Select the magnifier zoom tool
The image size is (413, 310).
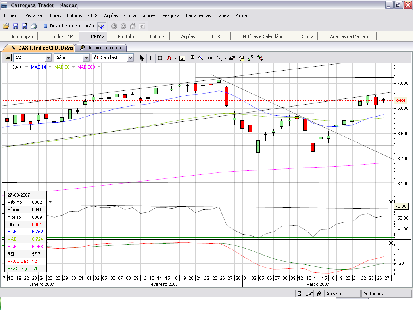[201, 58]
